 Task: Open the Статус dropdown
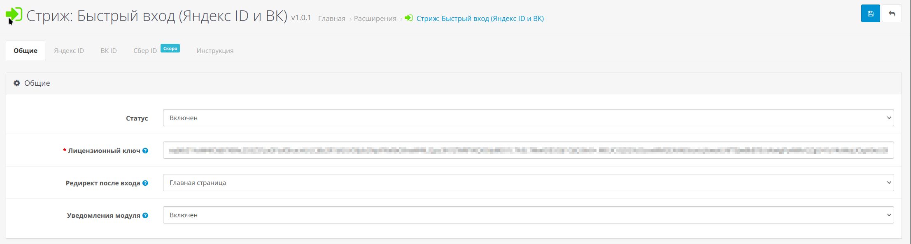pos(528,118)
